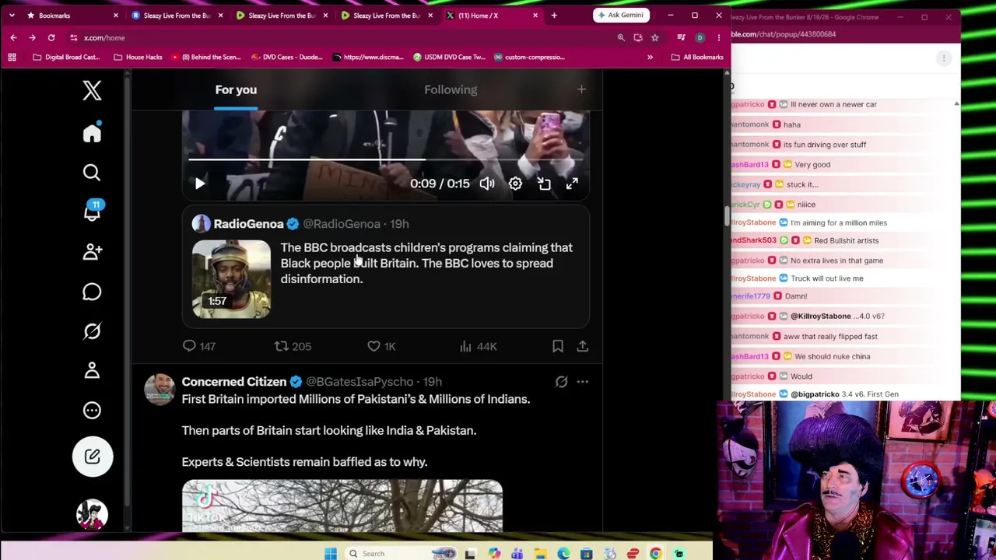Open the X logo home link
The width and height of the screenshot is (996, 560).
click(x=92, y=90)
